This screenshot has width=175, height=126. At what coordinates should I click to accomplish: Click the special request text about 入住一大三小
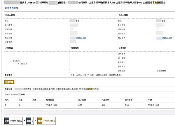(96, 75)
